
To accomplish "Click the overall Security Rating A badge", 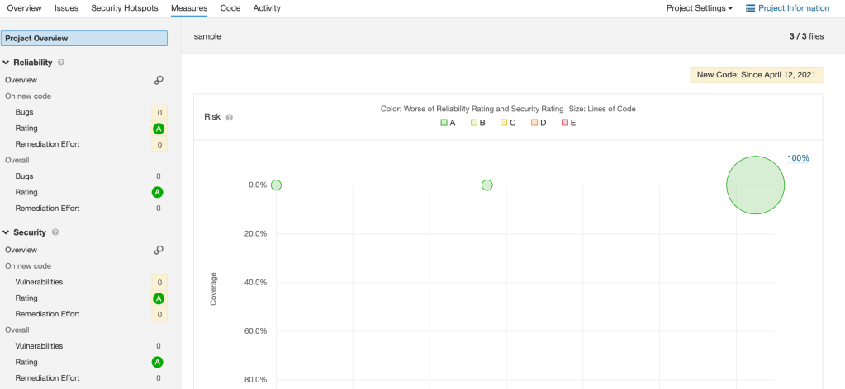I will [x=158, y=362].
